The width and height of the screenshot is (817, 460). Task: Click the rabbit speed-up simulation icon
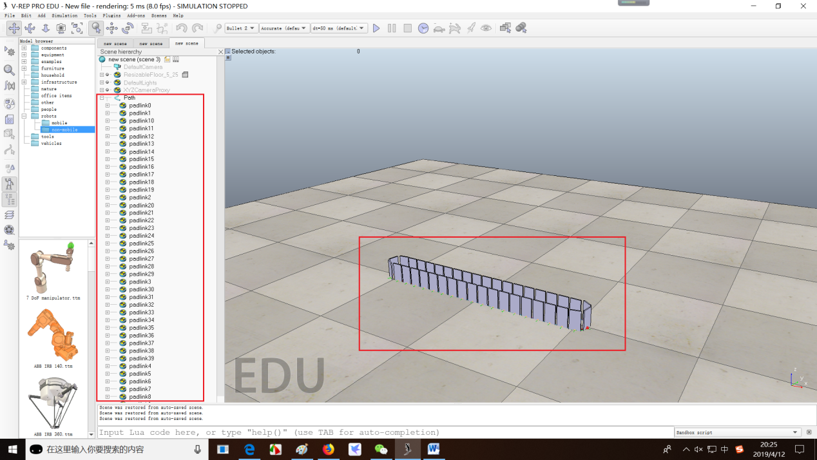point(455,28)
